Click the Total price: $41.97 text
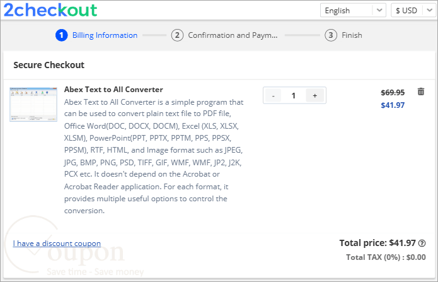The image size is (438, 282). (377, 243)
